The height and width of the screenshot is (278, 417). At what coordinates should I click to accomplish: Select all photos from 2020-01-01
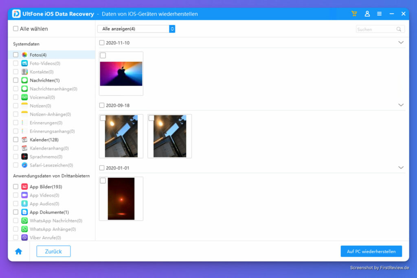[101, 168]
